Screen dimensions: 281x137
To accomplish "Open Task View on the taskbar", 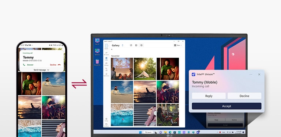I will click(156, 132).
